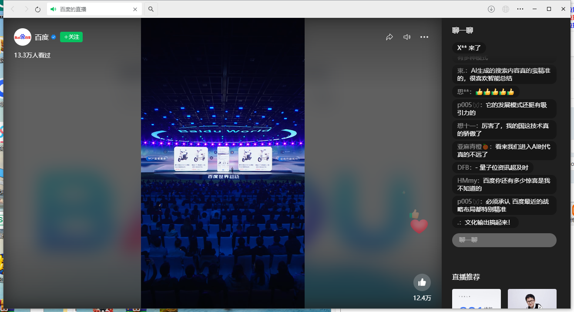The image size is (574, 312).
Task: Like the stream with thumbs-up button
Action: click(x=422, y=282)
